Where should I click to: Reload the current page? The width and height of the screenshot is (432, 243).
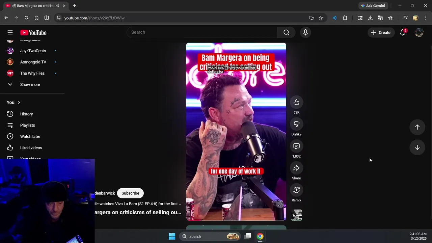click(x=26, y=18)
